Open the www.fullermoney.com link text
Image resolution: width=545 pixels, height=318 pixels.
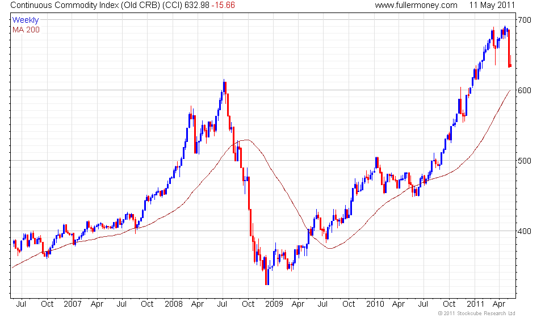pos(416,5)
